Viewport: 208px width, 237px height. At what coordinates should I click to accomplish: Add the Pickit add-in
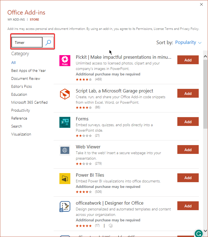point(188,60)
